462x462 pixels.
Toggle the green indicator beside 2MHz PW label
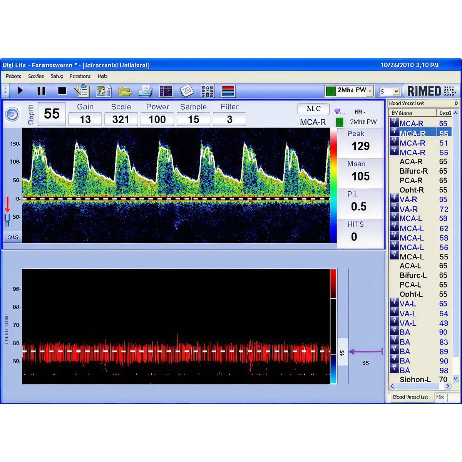coord(340,122)
